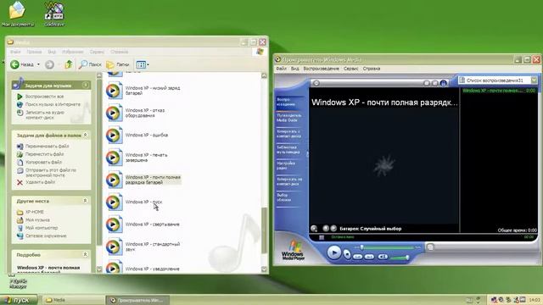Viewport: 543px width, 305px height.
Task: Switch to the Media folder taskbar button
Action: (x=74, y=300)
